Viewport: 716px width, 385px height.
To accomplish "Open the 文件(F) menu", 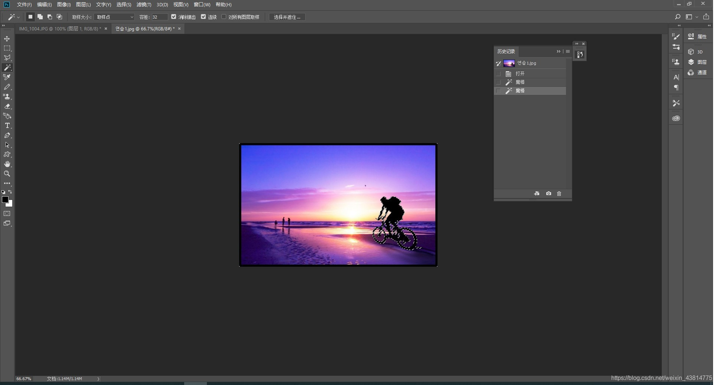I will pyautogui.click(x=24, y=4).
